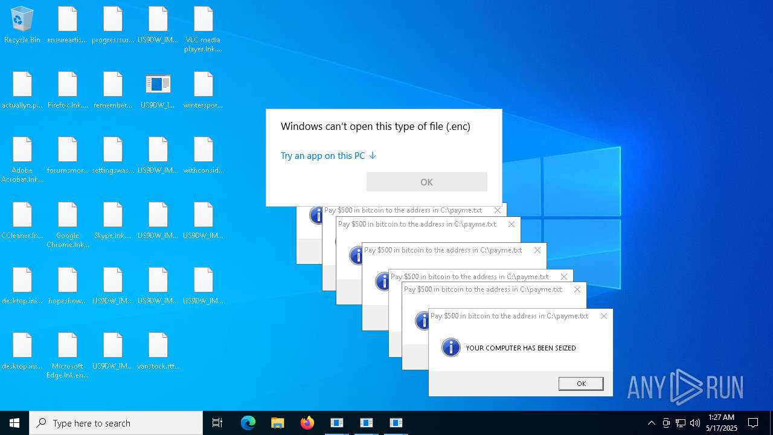Launch Microsoft Edge from the taskbar
Viewport: 773px width, 435px height.
248,423
